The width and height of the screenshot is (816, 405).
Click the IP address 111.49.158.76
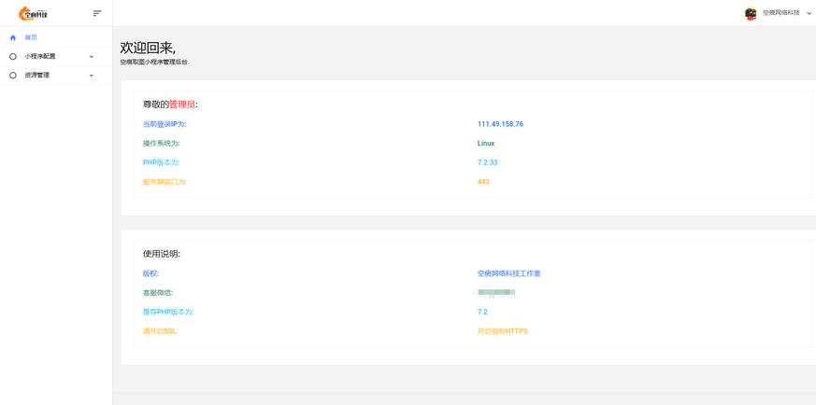[x=500, y=124]
